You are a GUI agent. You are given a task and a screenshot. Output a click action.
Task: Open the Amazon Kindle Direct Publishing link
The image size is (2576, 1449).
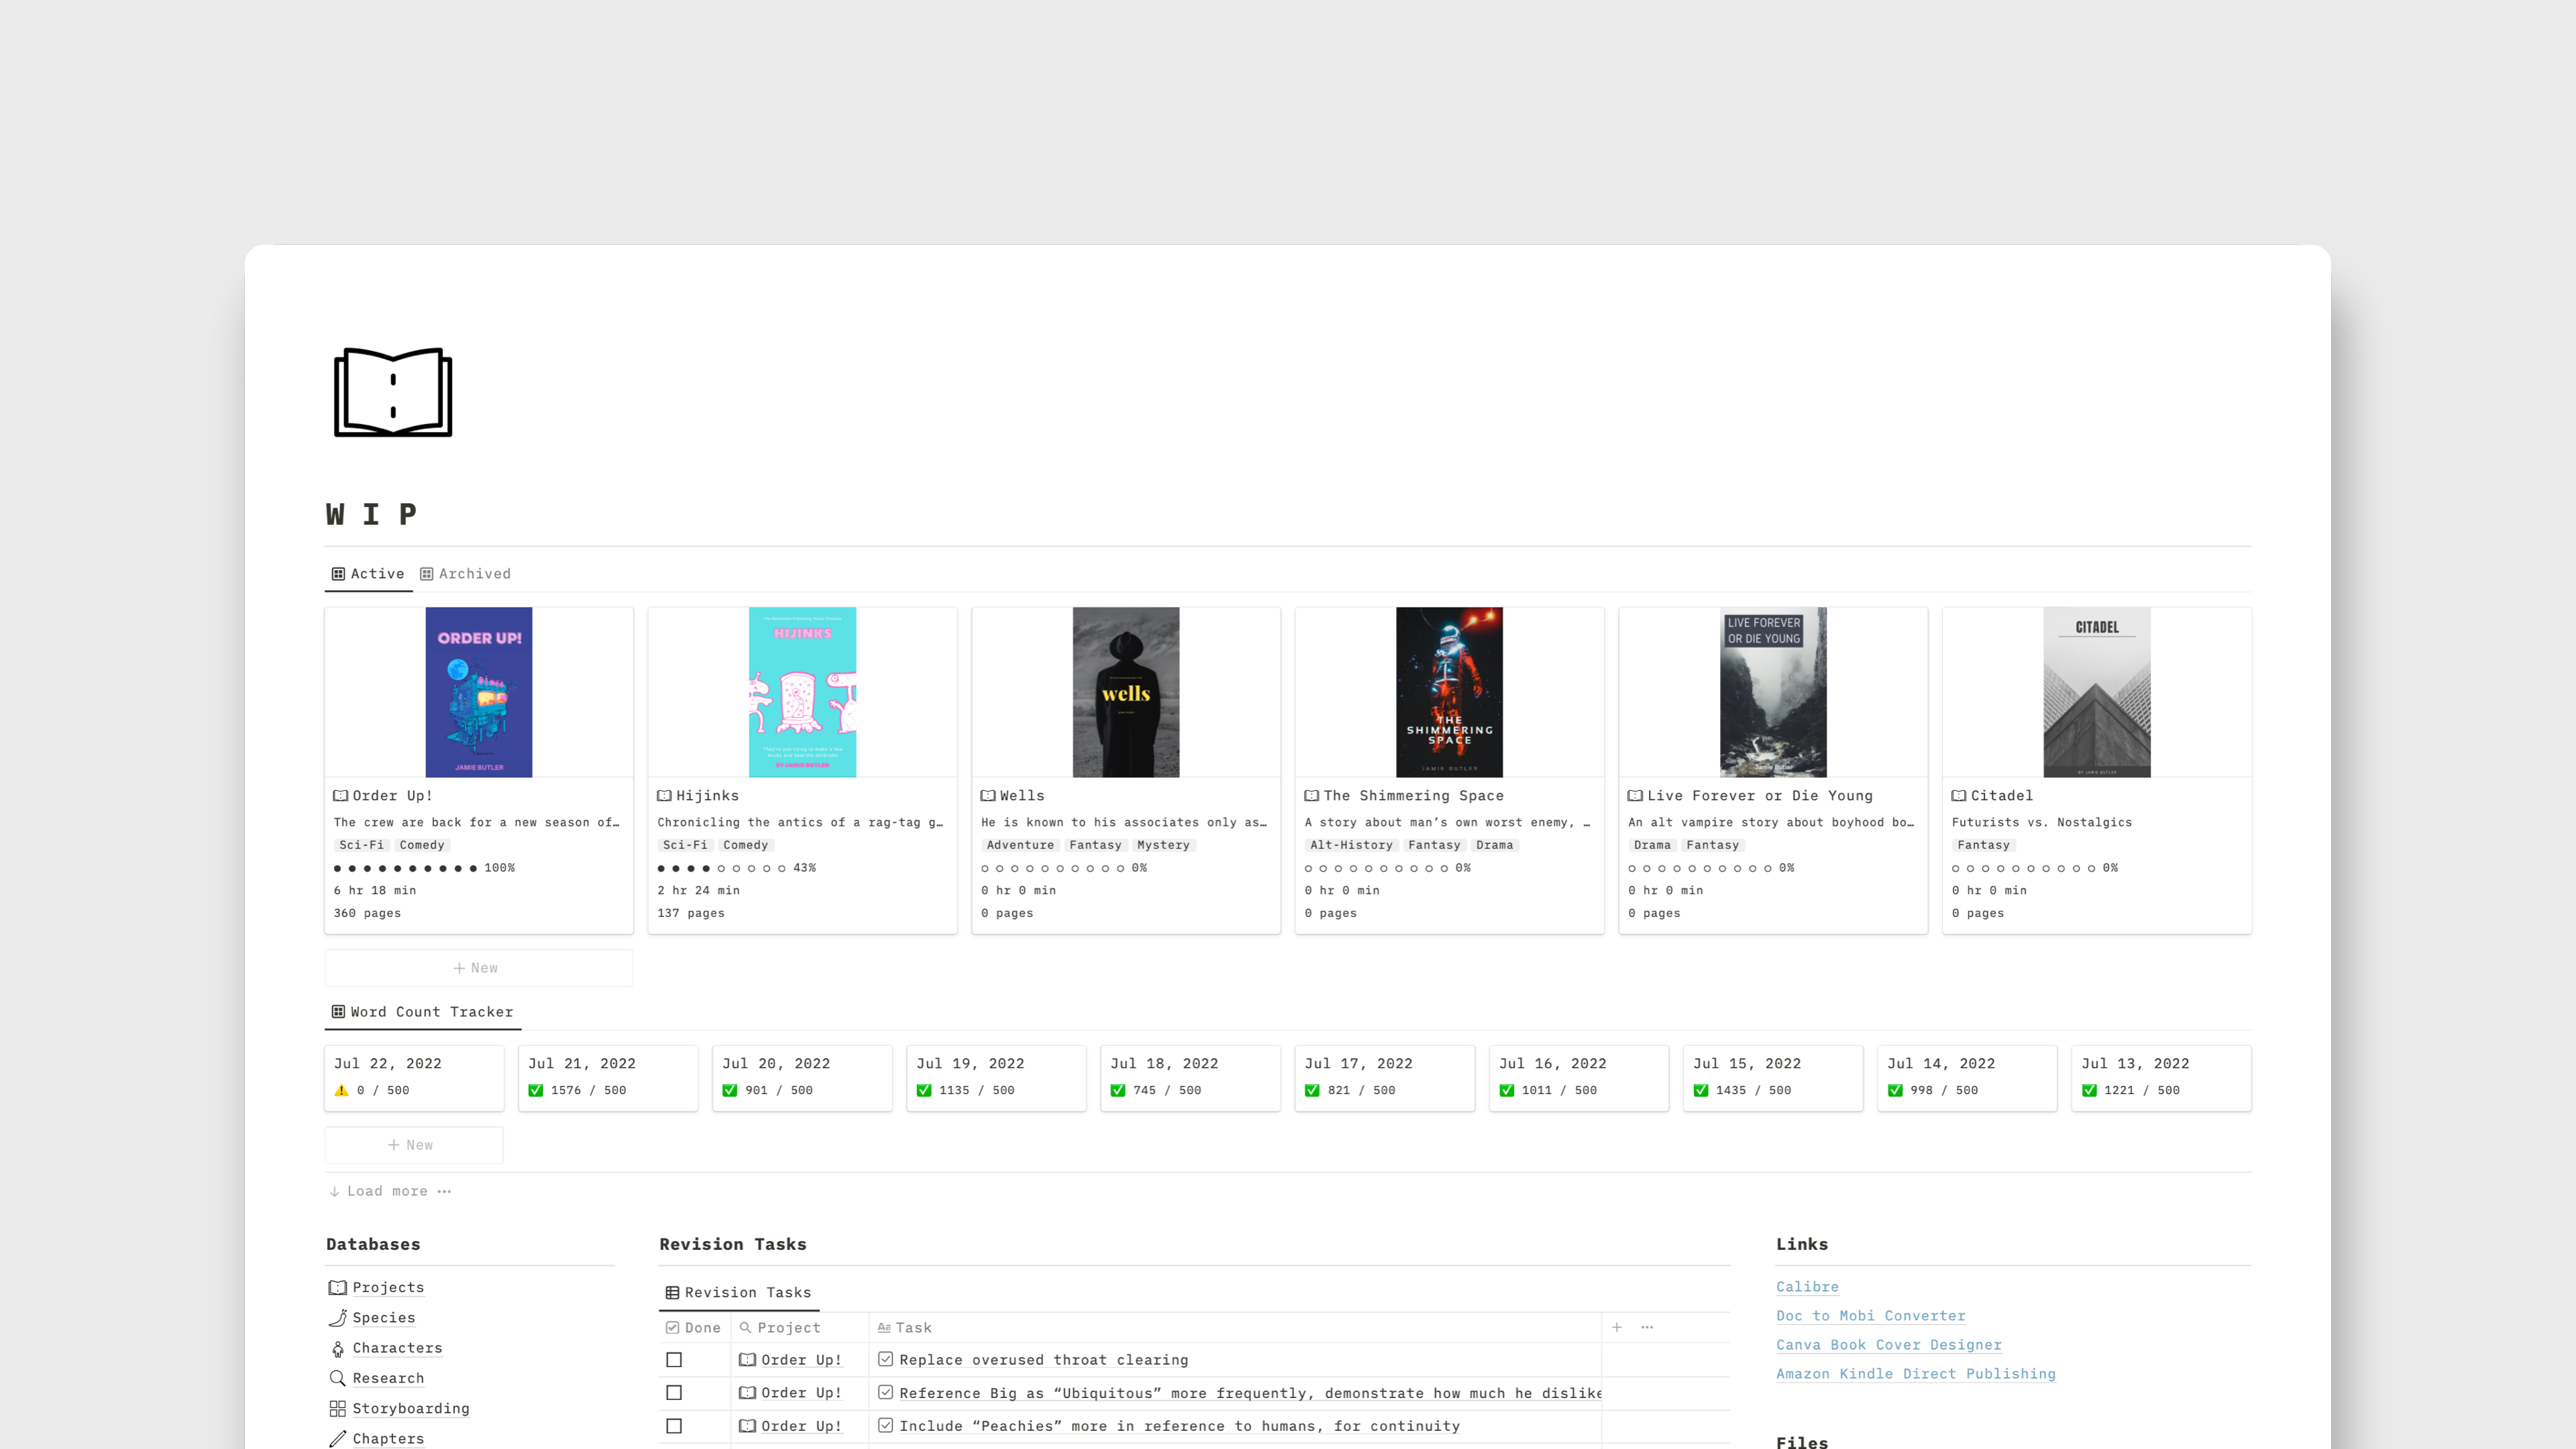(x=1915, y=1373)
